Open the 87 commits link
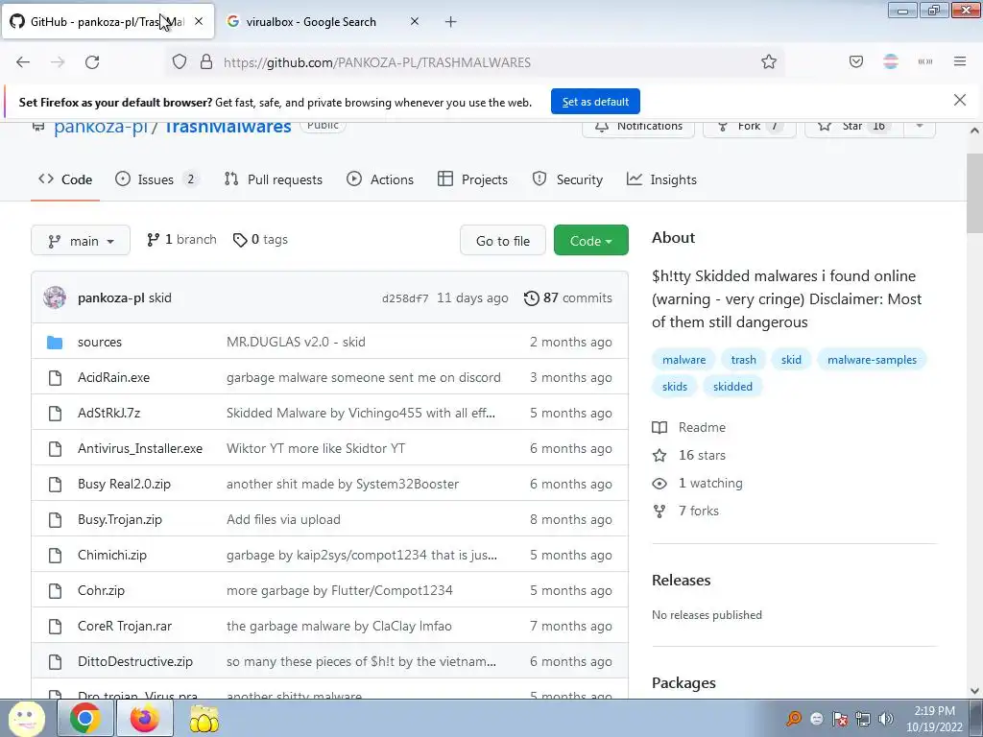This screenshot has width=983, height=737. click(568, 298)
